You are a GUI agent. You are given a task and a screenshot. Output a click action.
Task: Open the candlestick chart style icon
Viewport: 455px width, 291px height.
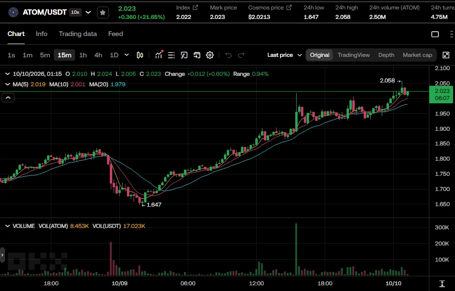(140, 55)
